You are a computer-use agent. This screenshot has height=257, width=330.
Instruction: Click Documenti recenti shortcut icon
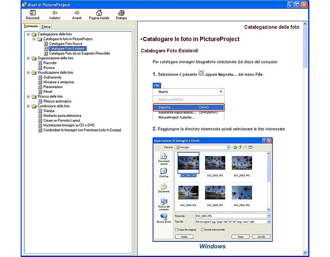point(164,156)
